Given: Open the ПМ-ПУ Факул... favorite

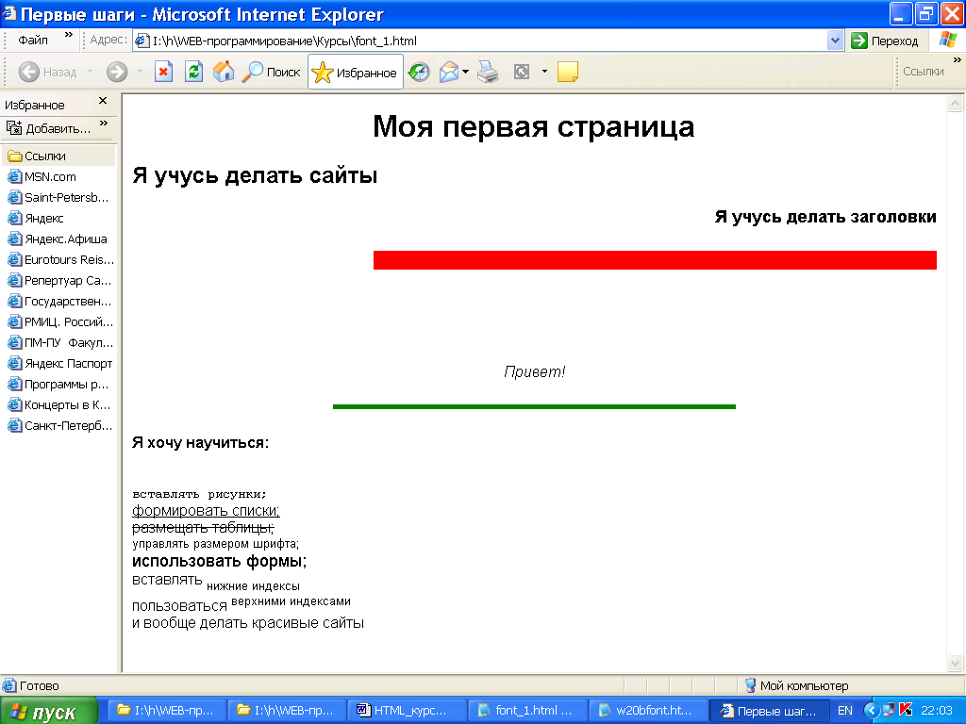Looking at the screenshot, I should [59, 343].
